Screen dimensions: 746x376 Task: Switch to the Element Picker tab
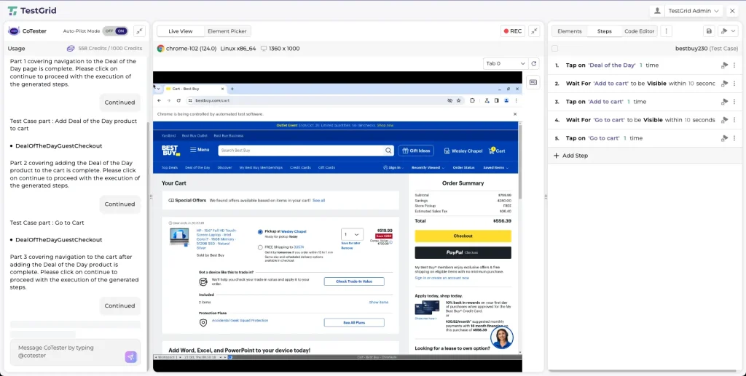tap(227, 31)
